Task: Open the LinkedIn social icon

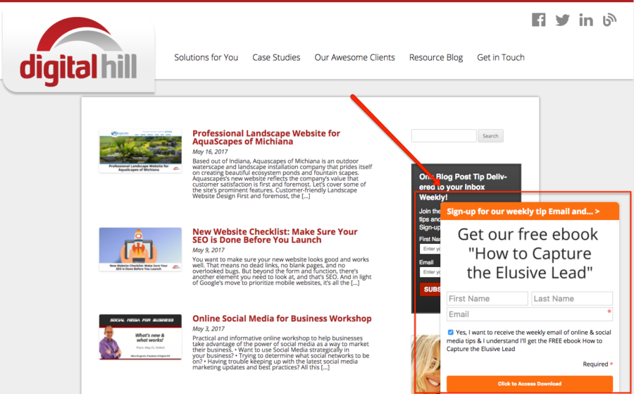Action: click(x=586, y=20)
